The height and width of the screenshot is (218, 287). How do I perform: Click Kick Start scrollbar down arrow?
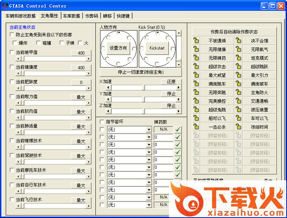179,65
